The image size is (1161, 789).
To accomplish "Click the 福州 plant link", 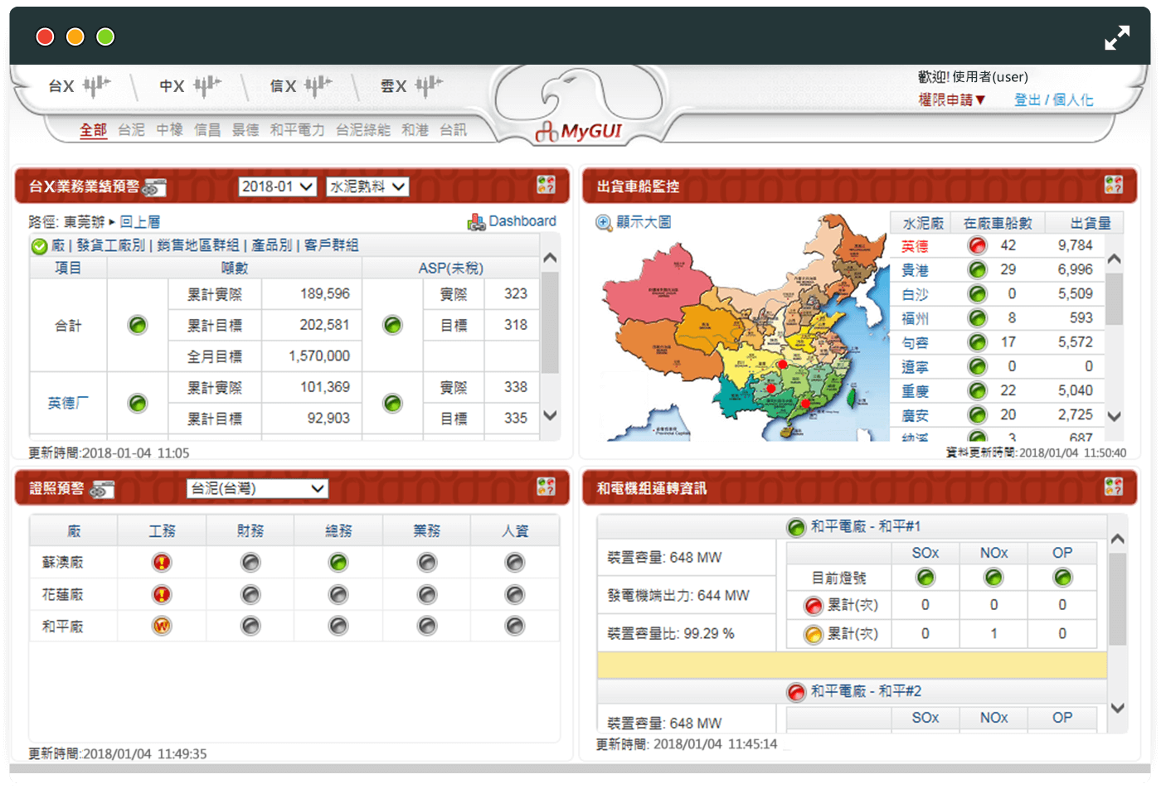I will pos(916,318).
